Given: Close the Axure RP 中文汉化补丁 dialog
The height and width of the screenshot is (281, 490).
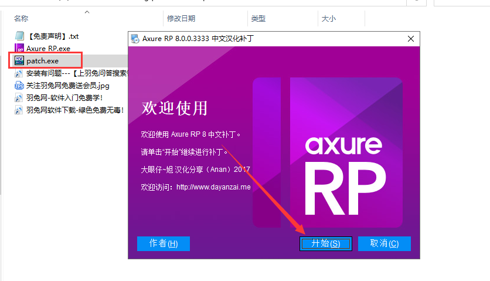Looking at the screenshot, I should [x=411, y=39].
